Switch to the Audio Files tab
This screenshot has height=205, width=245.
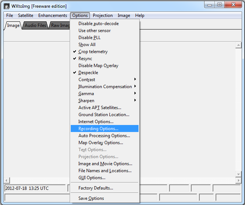pos(35,25)
